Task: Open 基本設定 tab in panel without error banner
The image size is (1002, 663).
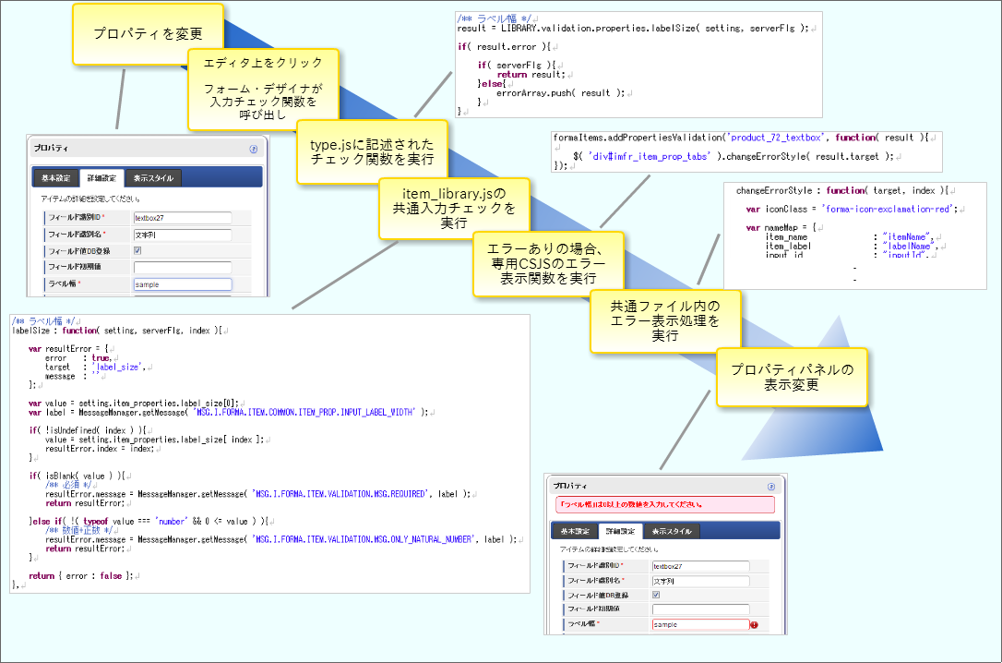Action: [55, 178]
